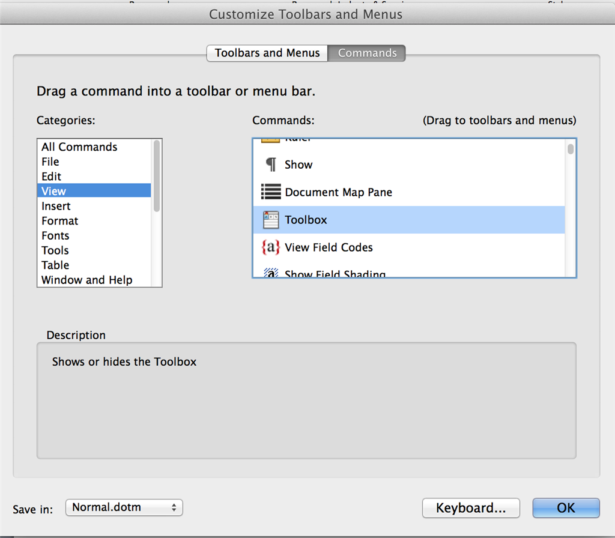Select the Commands tab
Screen dimensions: 615x538
click(x=366, y=53)
